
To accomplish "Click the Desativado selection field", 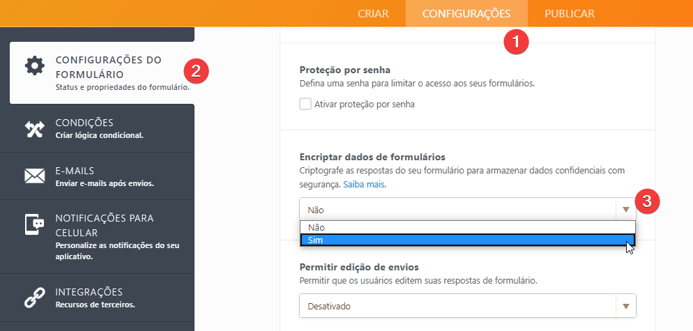I will (x=468, y=306).
